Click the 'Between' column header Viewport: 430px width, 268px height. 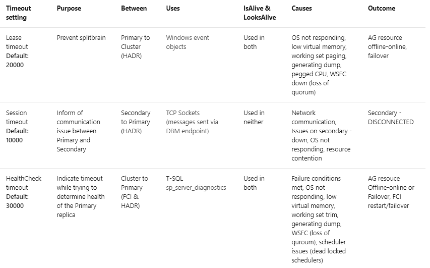coord(134,8)
